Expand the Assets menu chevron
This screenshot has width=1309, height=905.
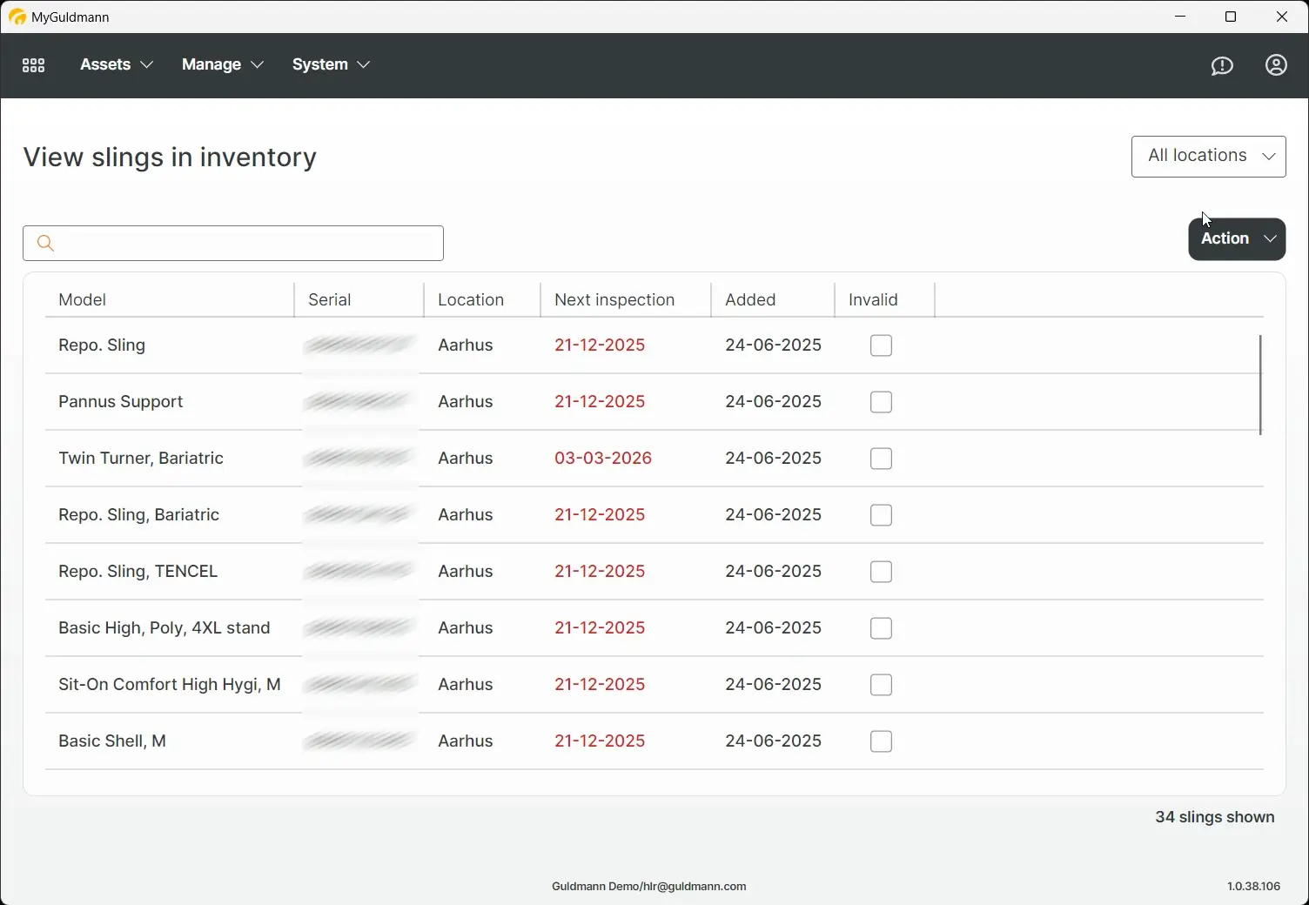tap(147, 64)
